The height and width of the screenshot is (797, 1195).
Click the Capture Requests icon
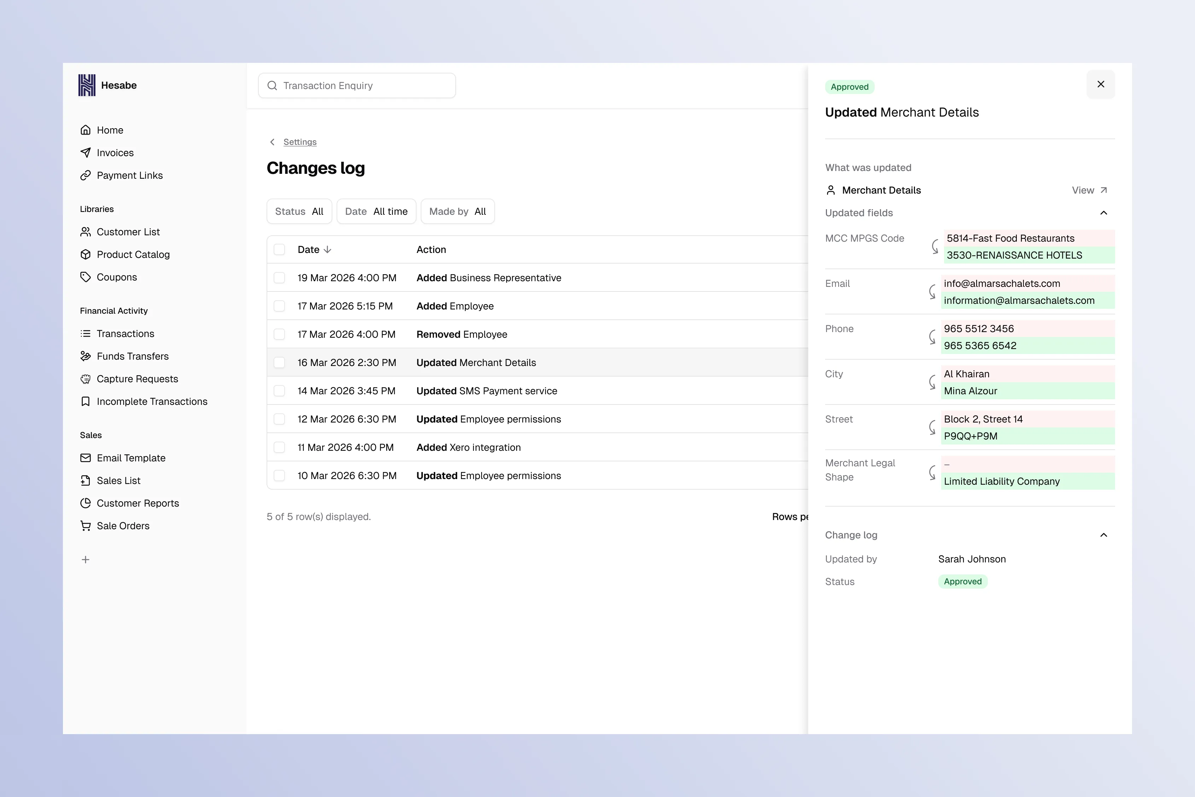tap(86, 379)
